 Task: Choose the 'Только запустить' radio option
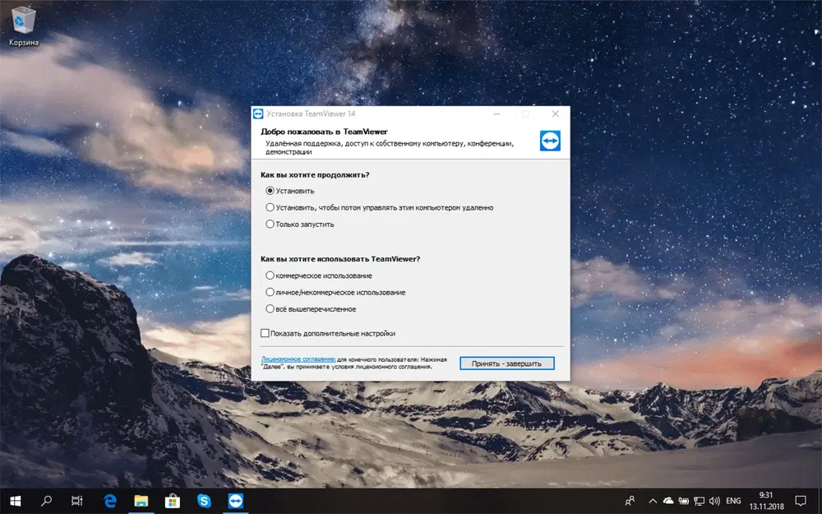tap(300, 224)
